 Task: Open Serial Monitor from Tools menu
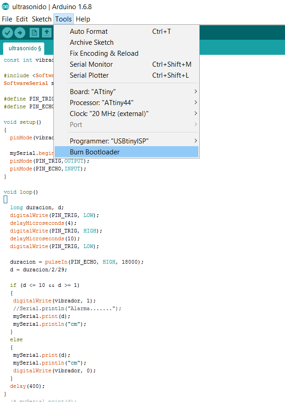127,64
